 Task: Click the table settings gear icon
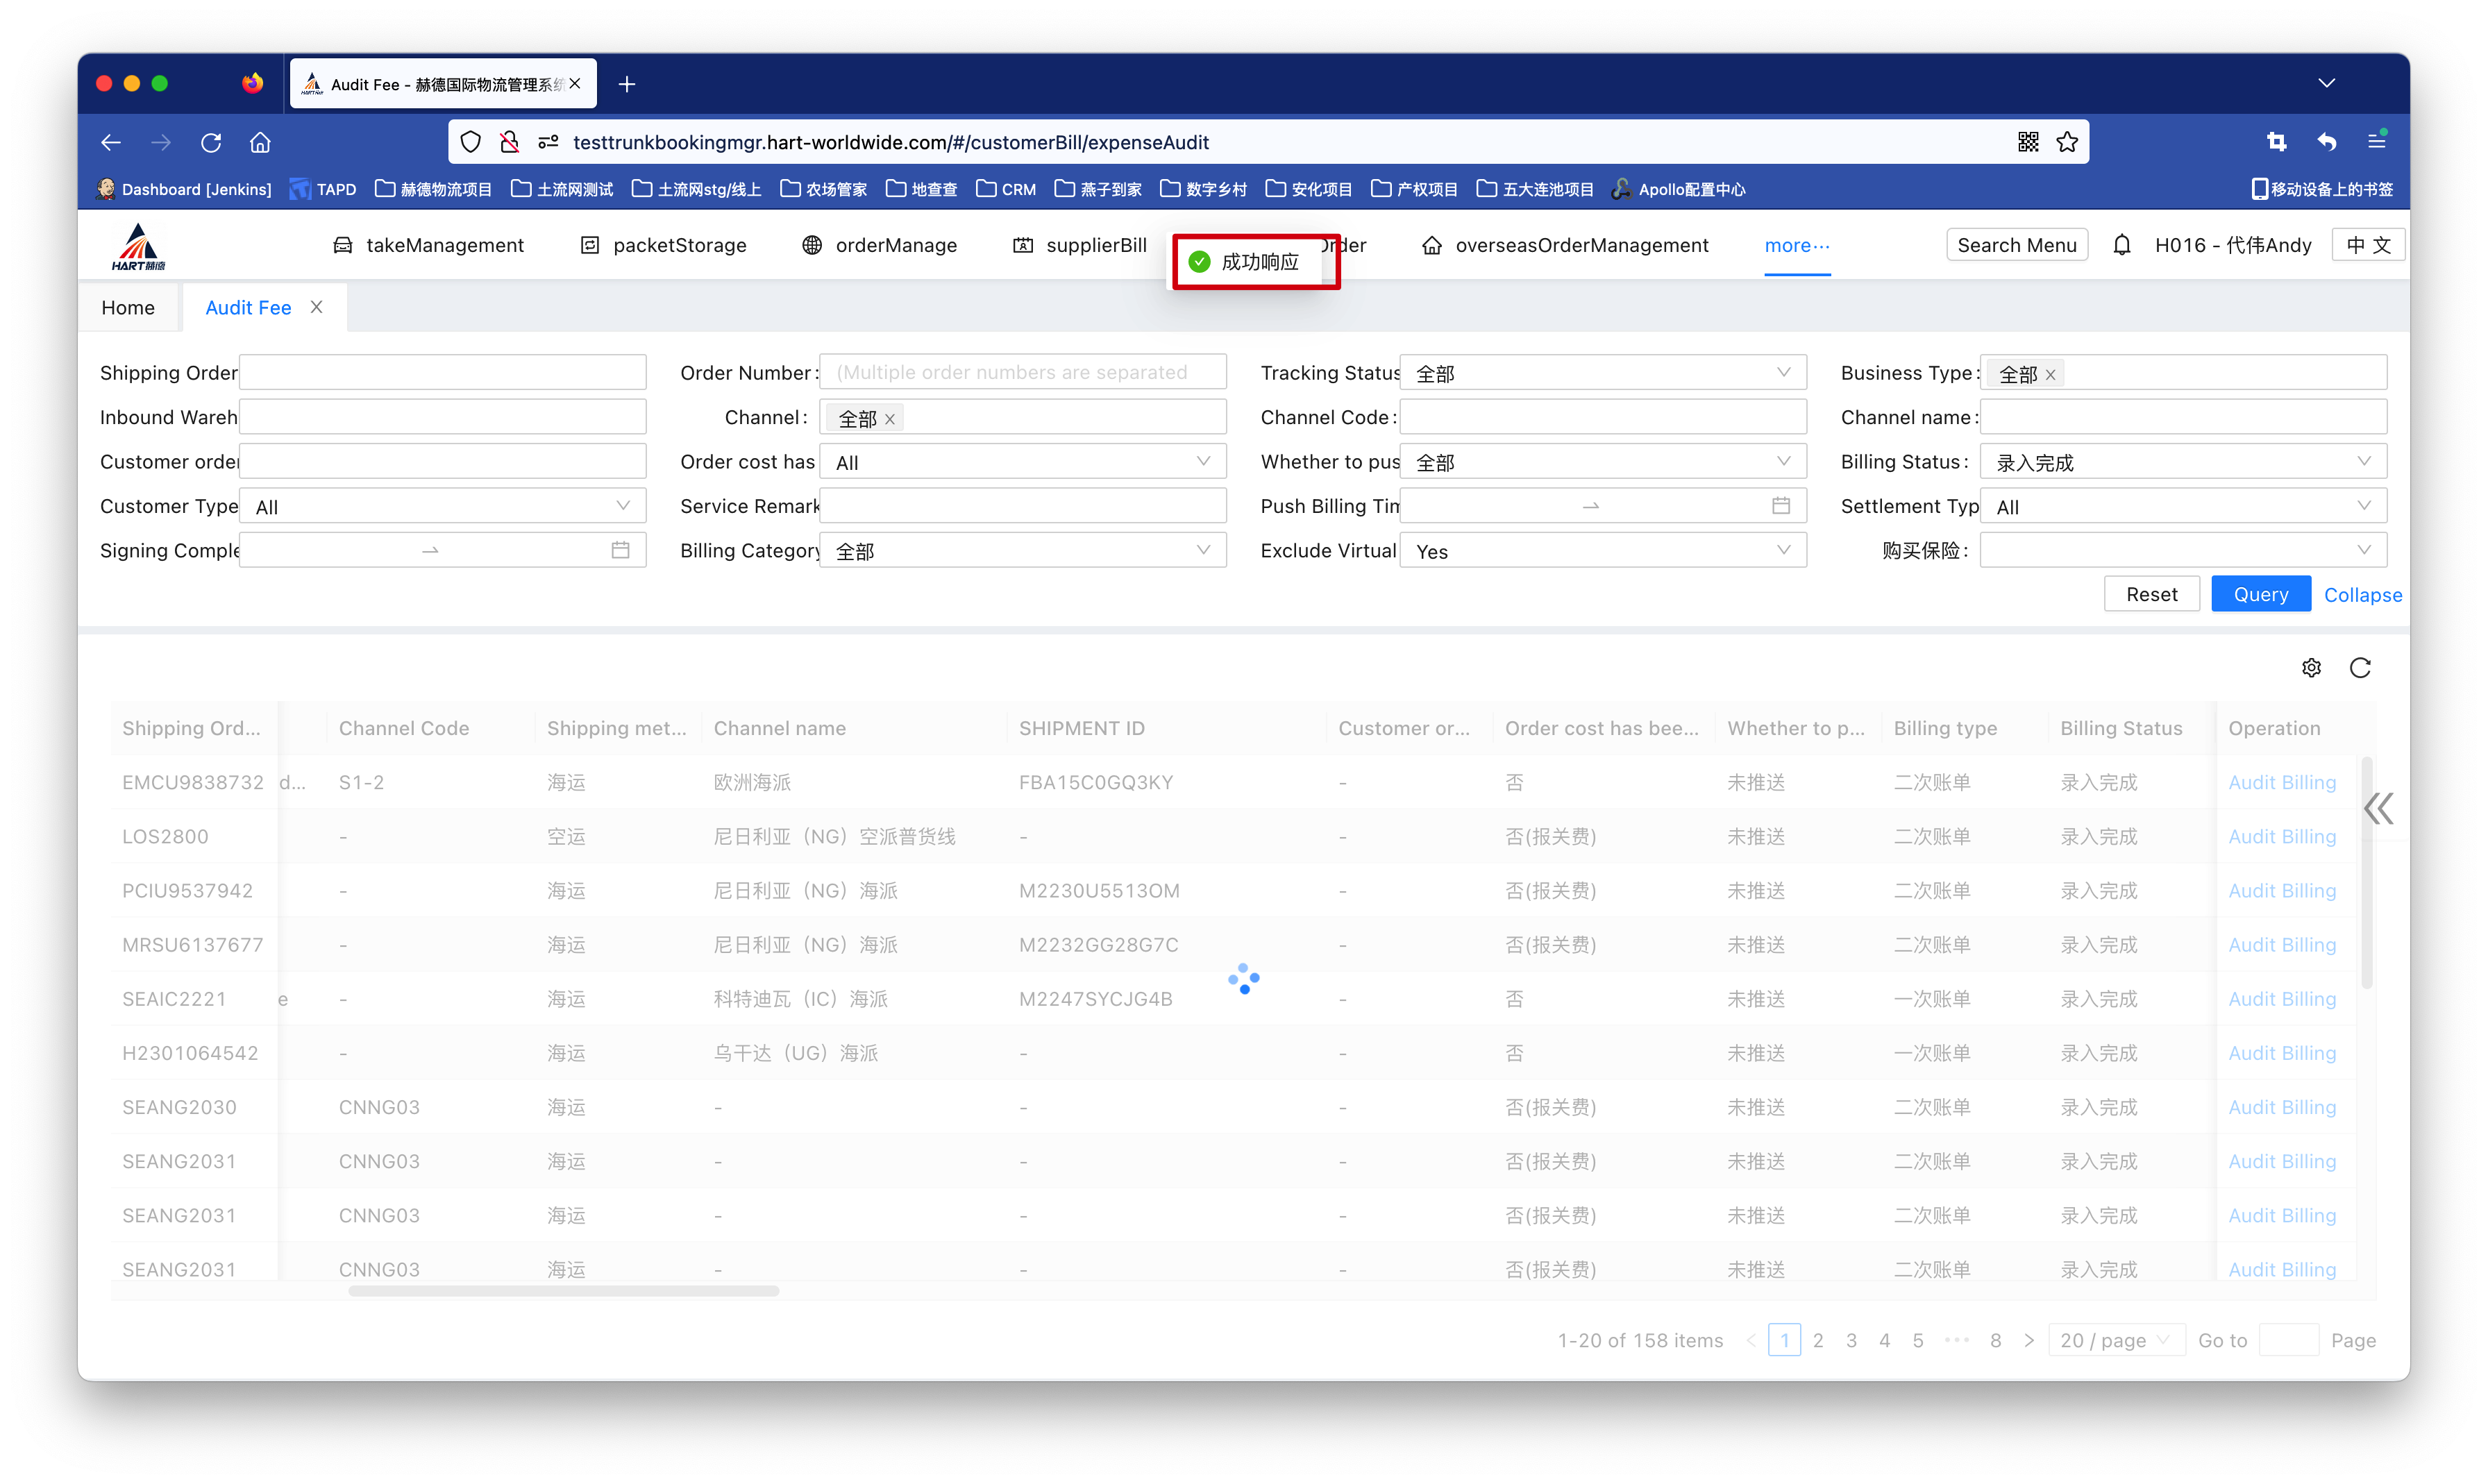click(x=2311, y=668)
